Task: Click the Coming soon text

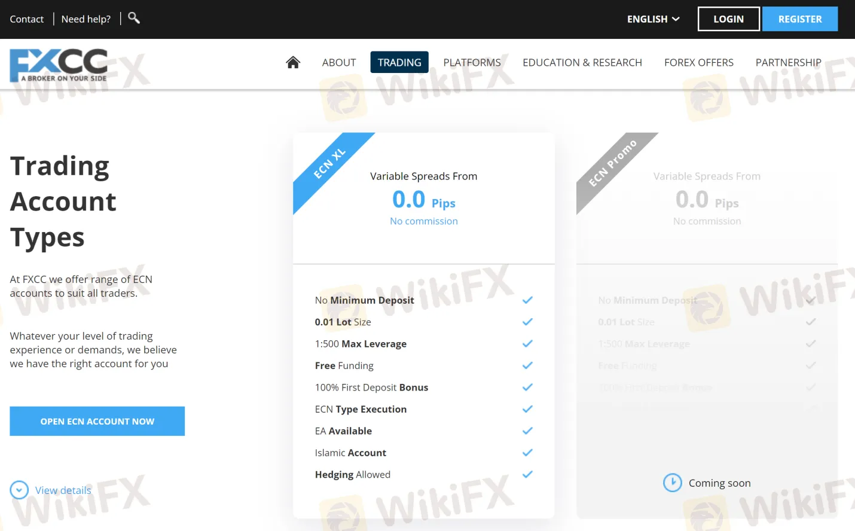Action: click(x=720, y=483)
